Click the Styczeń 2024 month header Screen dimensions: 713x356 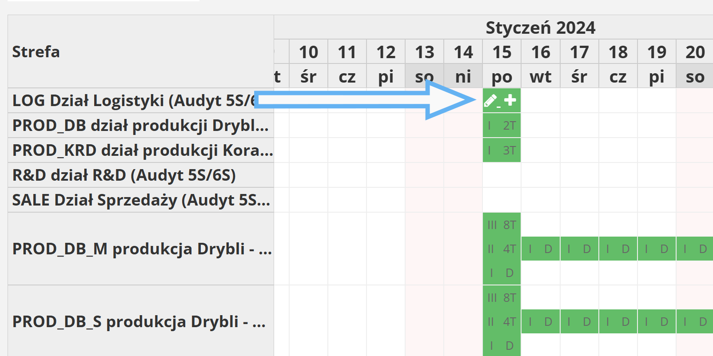click(x=540, y=28)
